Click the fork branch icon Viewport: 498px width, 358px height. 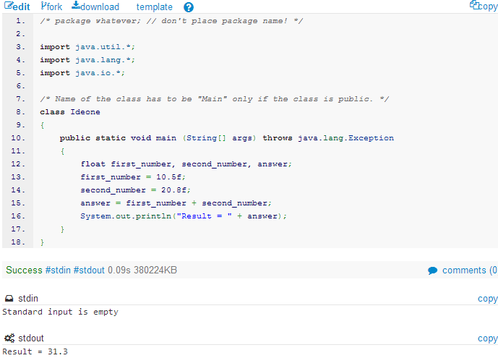[43, 6]
